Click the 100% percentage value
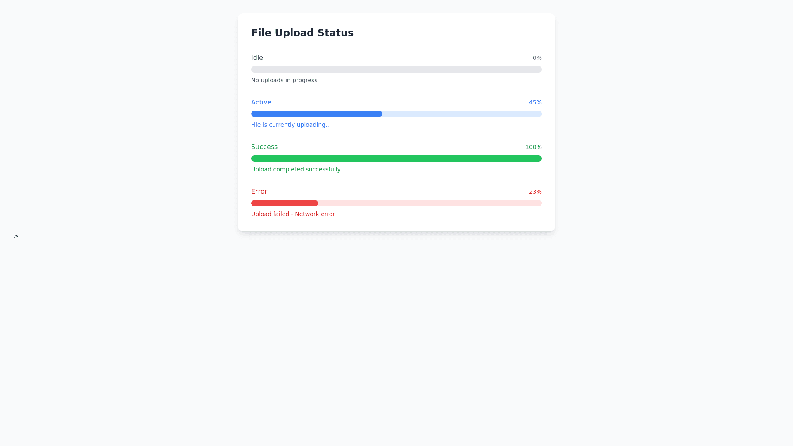 tap(533, 147)
